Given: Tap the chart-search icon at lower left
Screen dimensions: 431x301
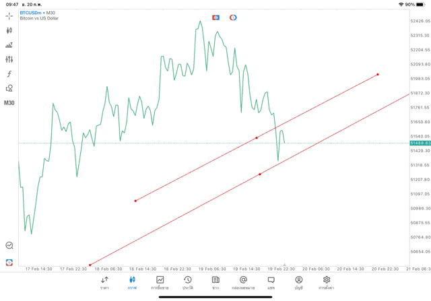Looking at the screenshot, I should point(9,246).
